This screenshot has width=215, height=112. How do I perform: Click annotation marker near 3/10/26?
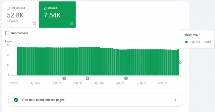pos(87,78)
